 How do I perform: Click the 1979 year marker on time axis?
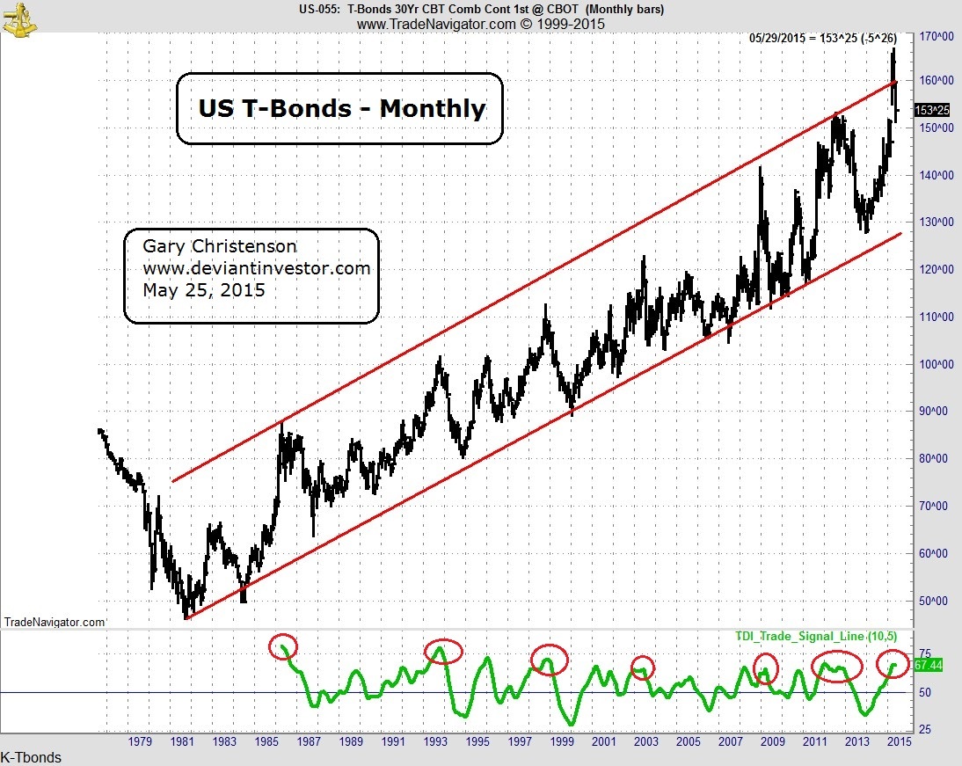point(140,740)
